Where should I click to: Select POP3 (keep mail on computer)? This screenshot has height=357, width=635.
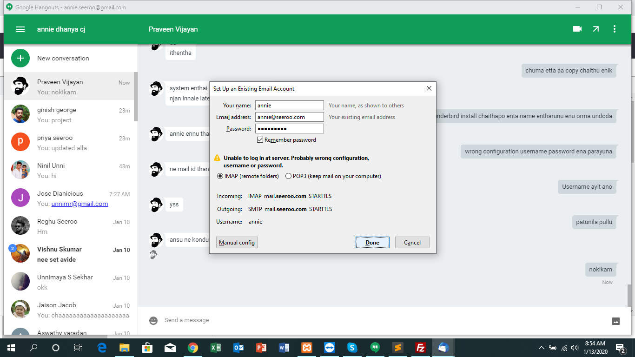[289, 176]
